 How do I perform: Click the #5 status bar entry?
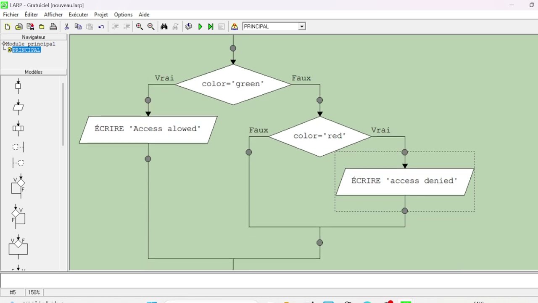(x=13, y=292)
